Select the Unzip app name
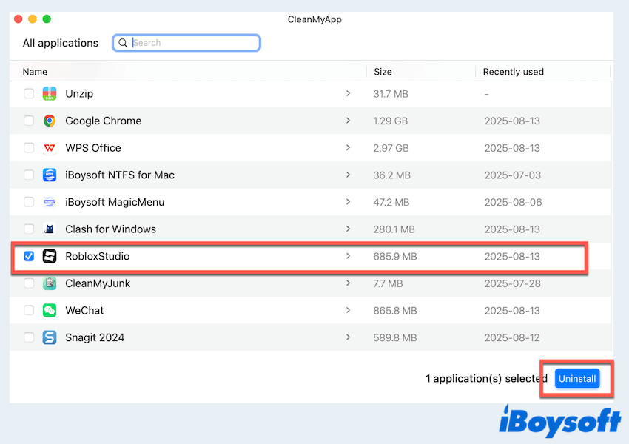 click(x=79, y=94)
